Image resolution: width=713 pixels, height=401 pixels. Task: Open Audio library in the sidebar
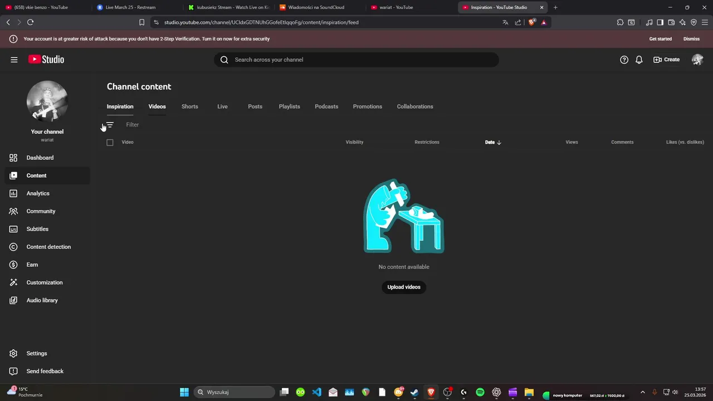(x=47, y=300)
